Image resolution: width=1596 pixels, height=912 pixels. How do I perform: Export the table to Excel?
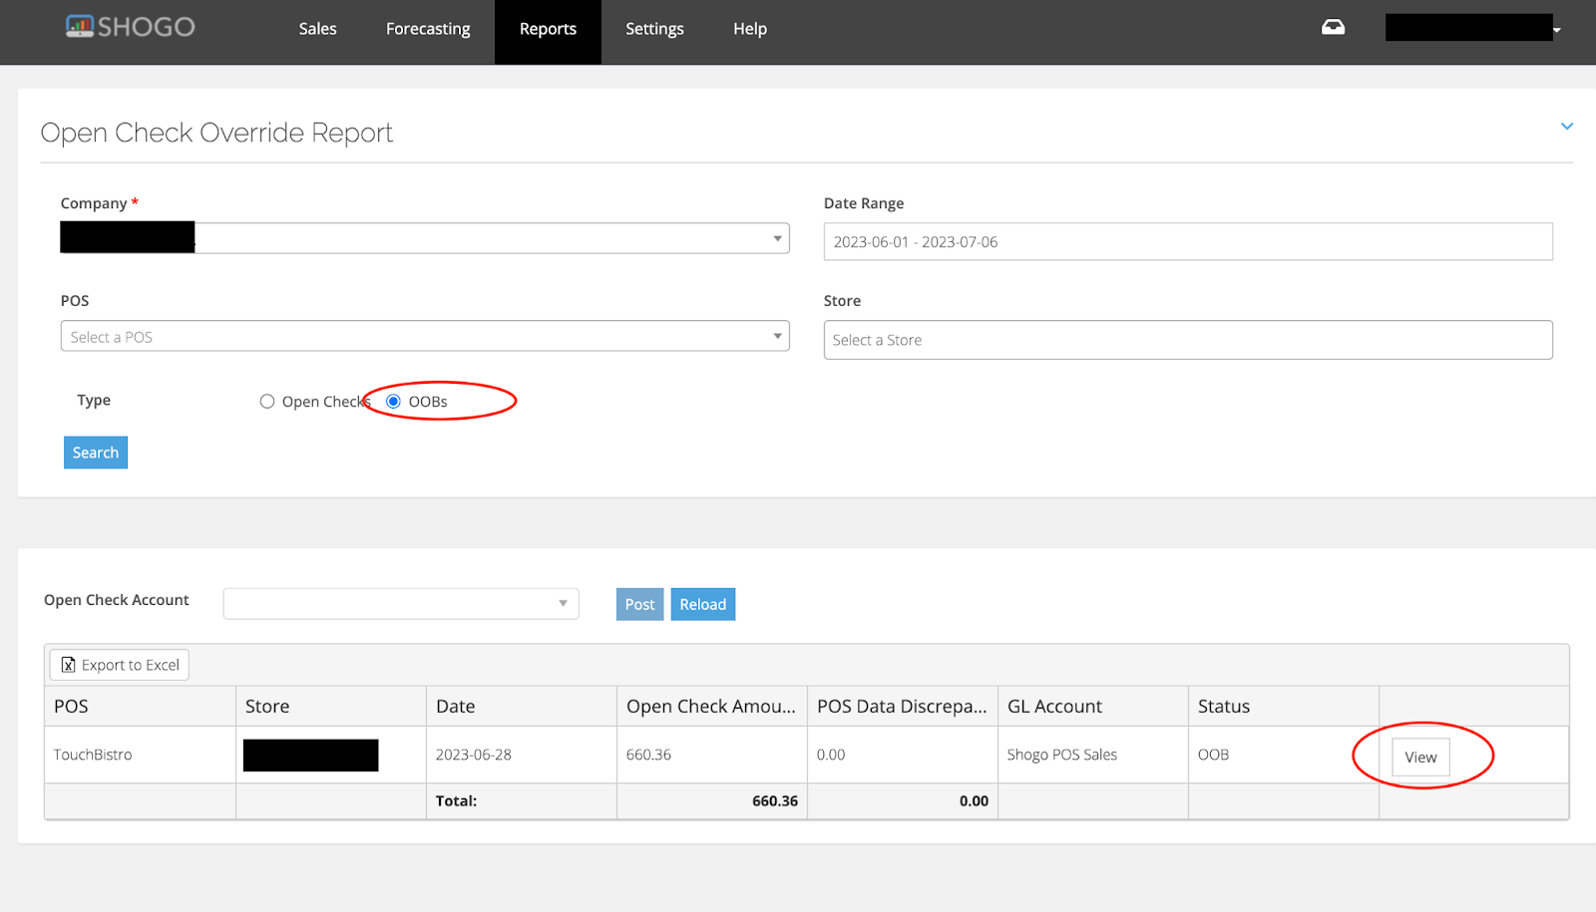pyautogui.click(x=120, y=665)
